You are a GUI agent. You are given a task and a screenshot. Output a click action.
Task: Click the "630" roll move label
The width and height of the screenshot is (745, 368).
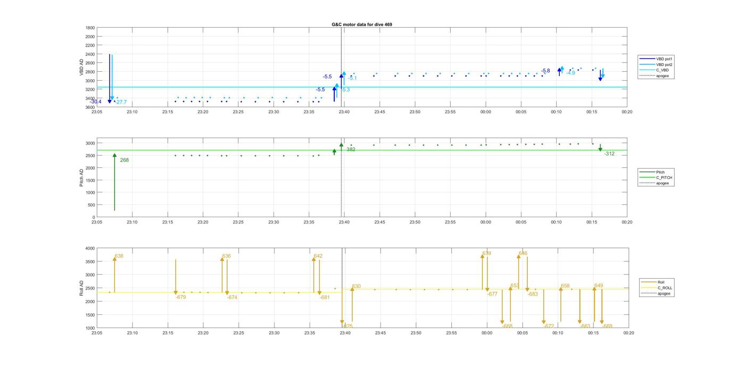tap(357, 287)
